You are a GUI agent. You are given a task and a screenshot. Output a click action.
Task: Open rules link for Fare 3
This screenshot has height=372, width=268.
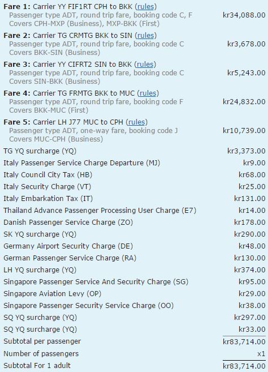pos(145,65)
